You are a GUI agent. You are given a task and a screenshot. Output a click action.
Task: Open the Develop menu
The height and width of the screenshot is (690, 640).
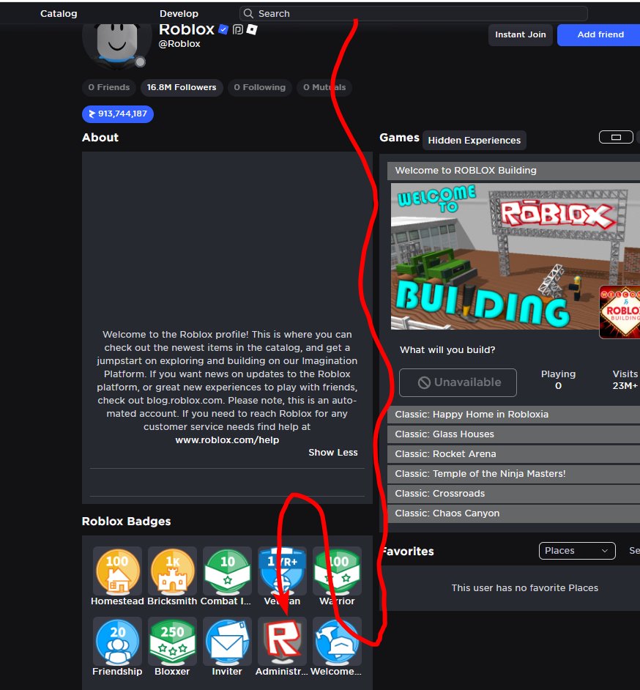(x=179, y=14)
